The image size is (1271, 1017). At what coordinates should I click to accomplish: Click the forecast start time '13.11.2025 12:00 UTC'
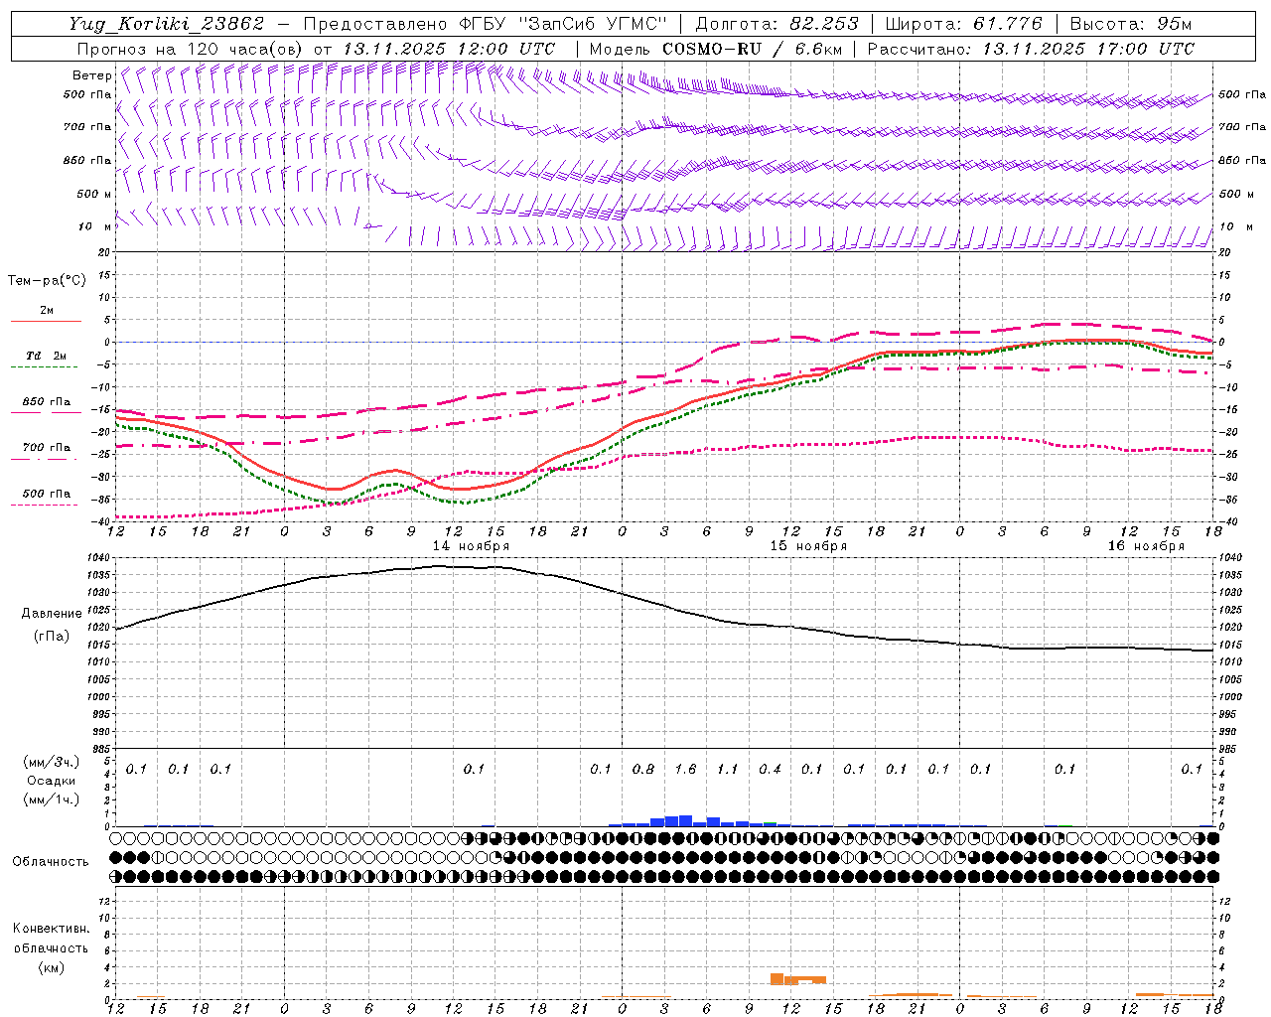[449, 49]
